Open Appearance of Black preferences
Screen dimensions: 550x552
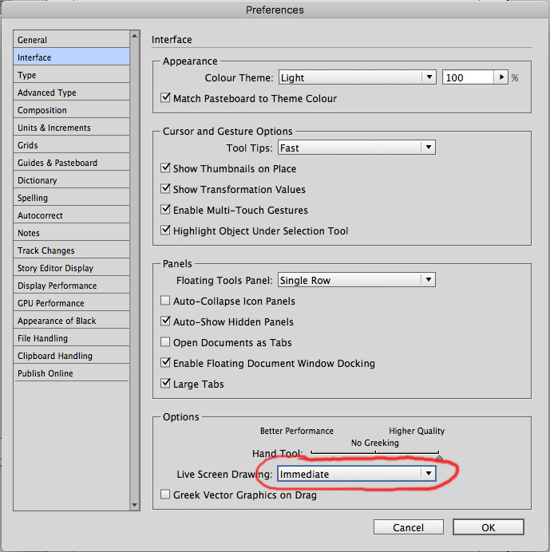tap(72, 321)
